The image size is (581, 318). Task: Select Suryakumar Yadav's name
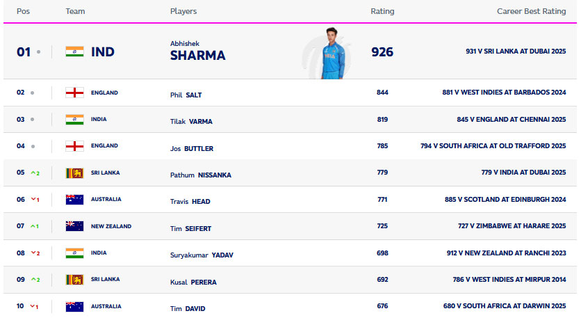202,255
